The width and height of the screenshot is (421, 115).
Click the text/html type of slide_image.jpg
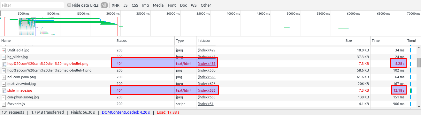coord(184,90)
